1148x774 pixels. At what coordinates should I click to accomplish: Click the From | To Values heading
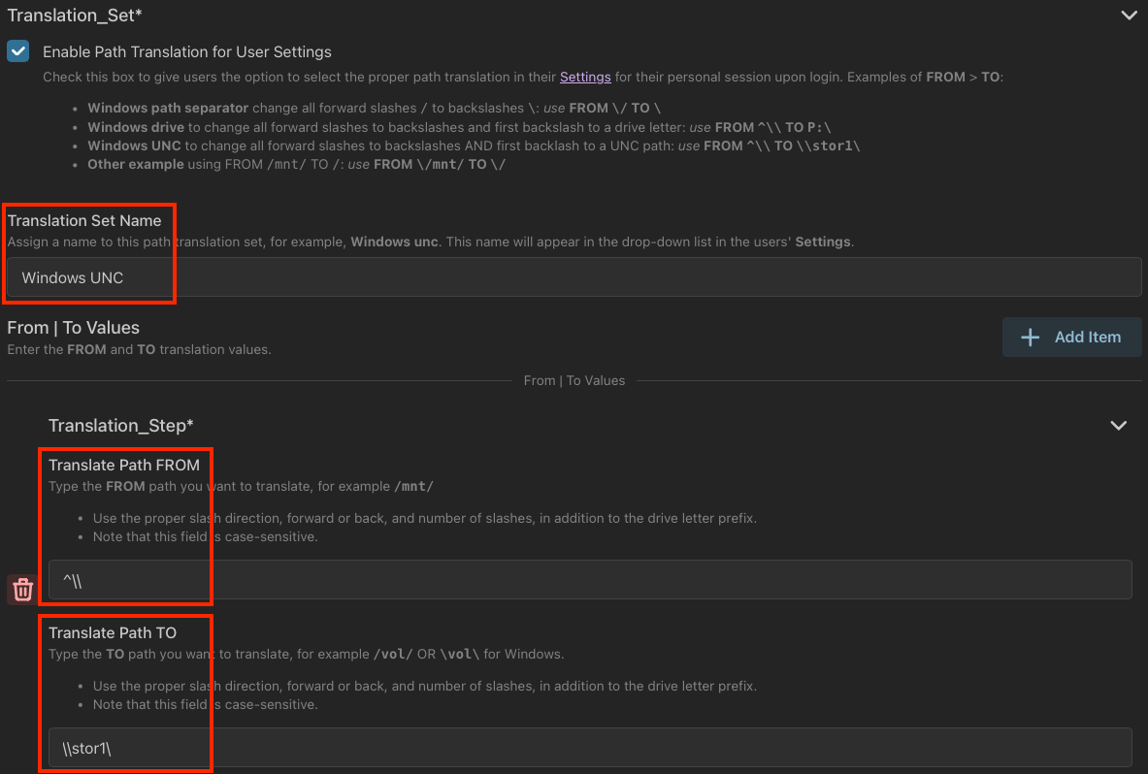pyautogui.click(x=73, y=327)
